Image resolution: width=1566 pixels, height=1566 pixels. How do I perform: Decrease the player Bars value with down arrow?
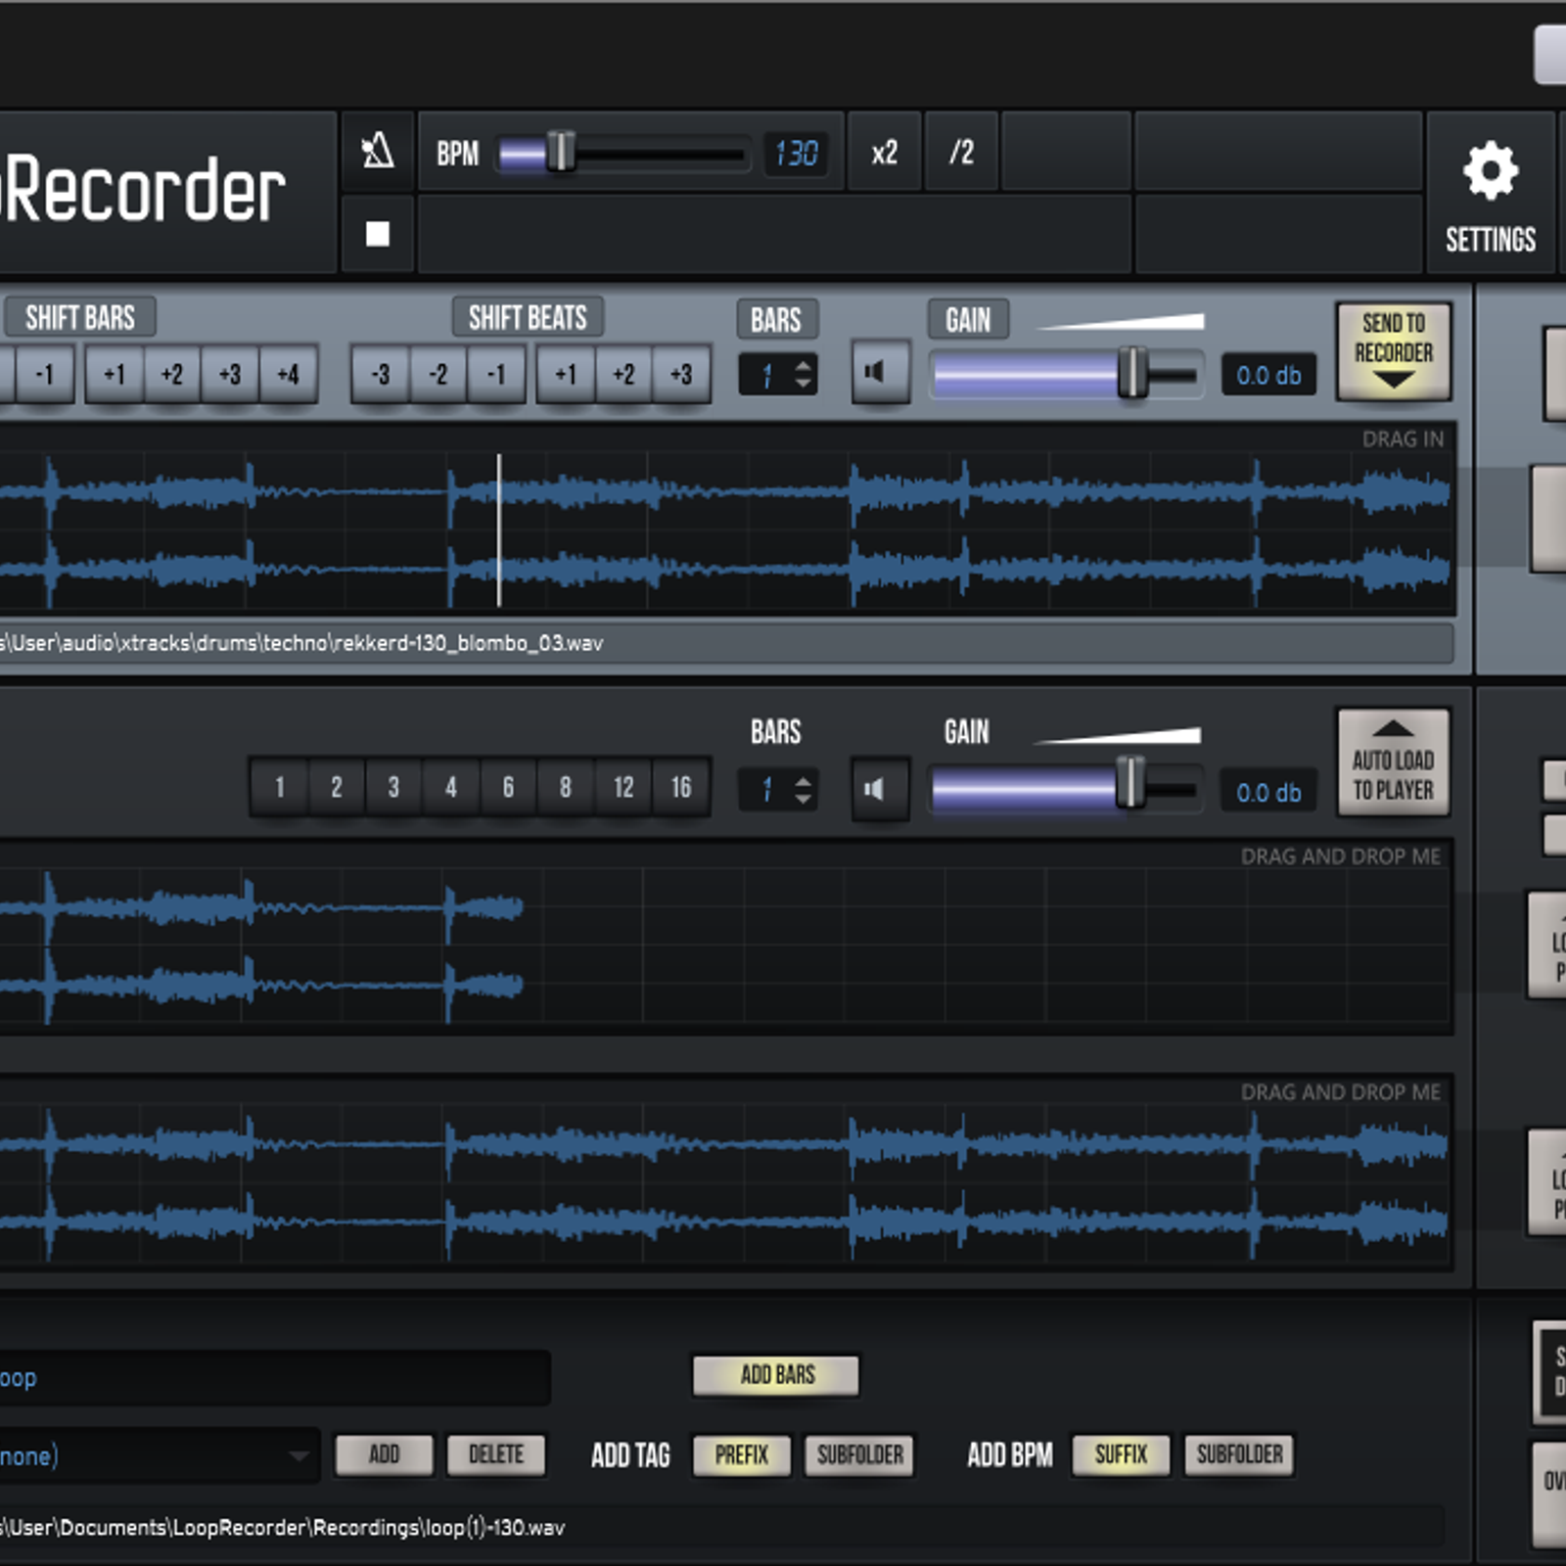coord(803,798)
